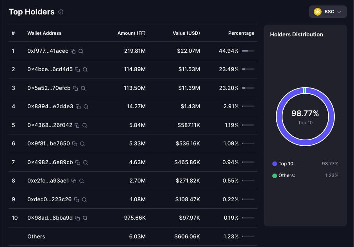Select the Value (USD) column header

pos(186,33)
